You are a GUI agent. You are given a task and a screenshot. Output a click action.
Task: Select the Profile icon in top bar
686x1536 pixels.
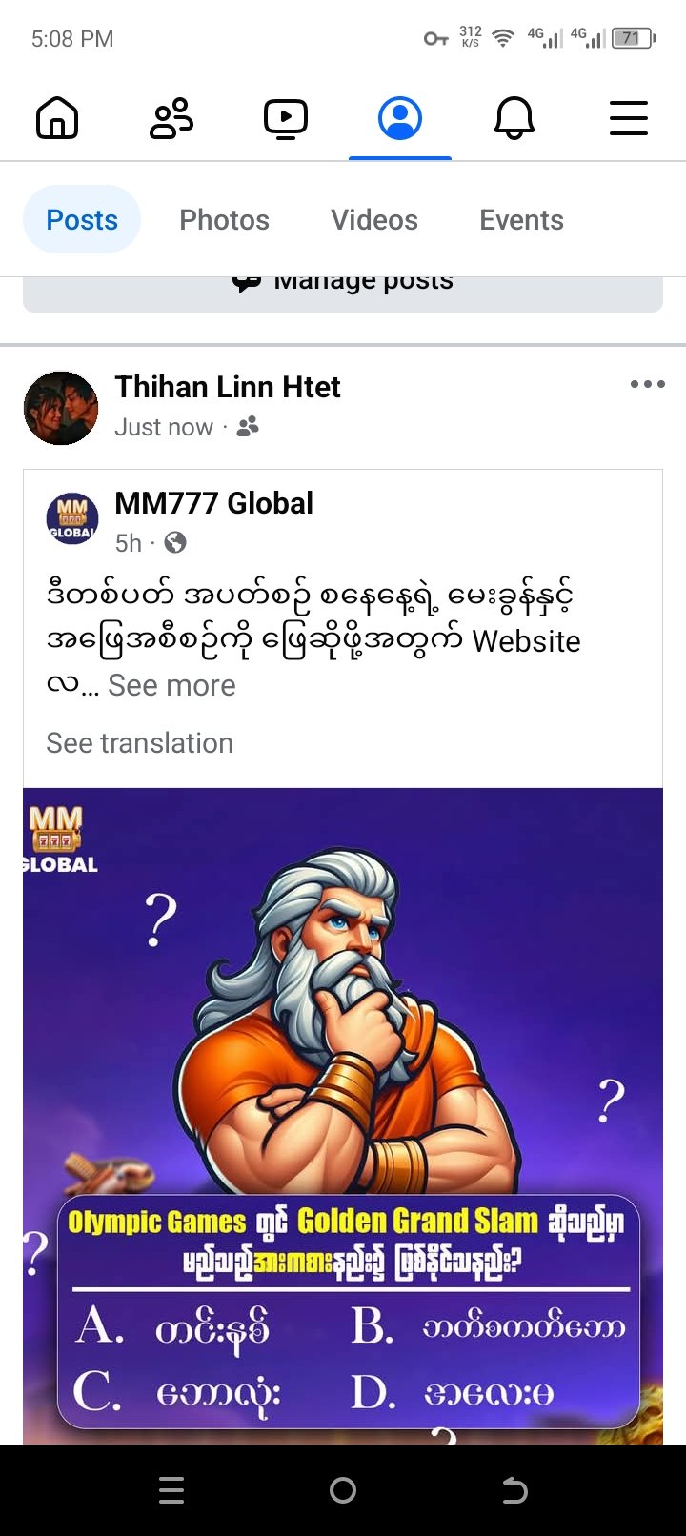(400, 119)
